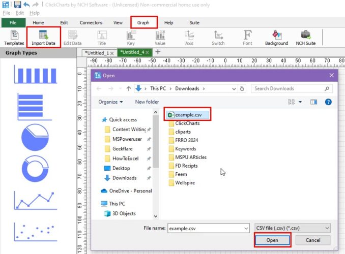This screenshot has width=345, height=254.
Task: Click the navigation pane scroll down arrow
Action: pyautogui.click(x=156, y=216)
